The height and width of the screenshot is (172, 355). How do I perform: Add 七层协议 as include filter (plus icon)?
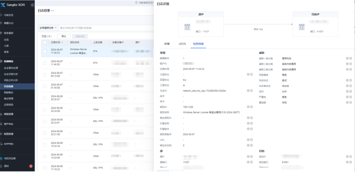248,74
